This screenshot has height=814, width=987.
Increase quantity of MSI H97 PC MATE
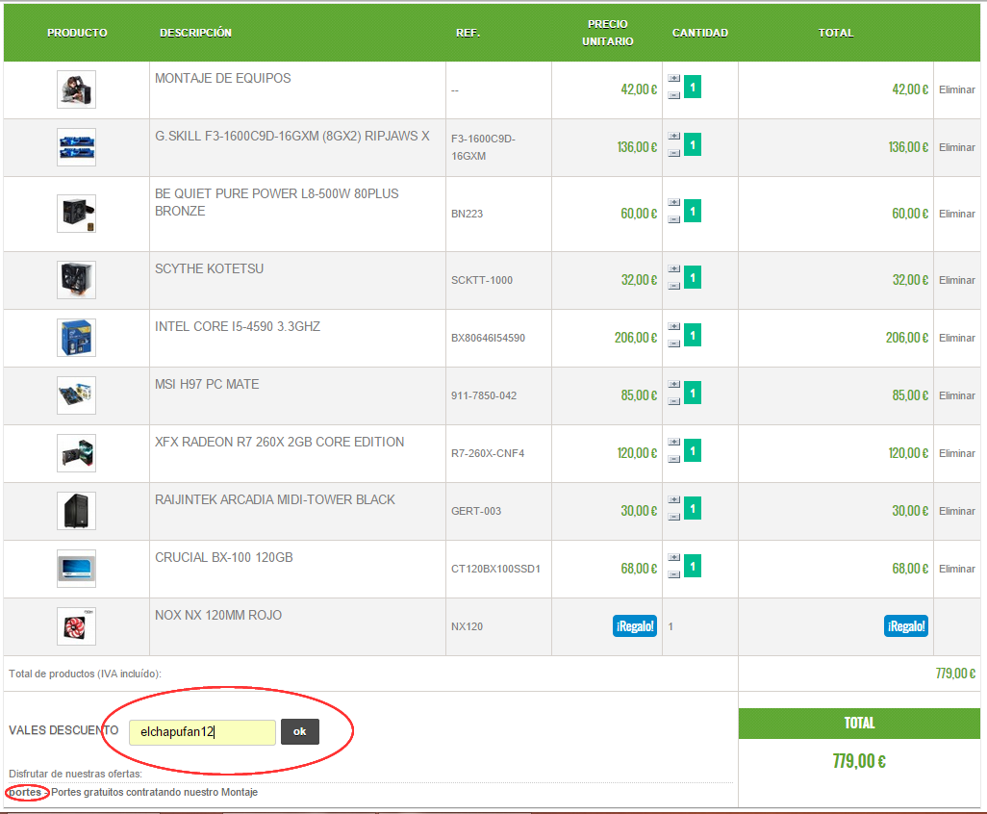(x=674, y=385)
